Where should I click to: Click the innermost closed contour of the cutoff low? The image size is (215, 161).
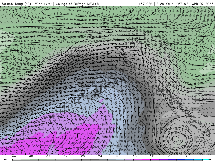click(176, 139)
